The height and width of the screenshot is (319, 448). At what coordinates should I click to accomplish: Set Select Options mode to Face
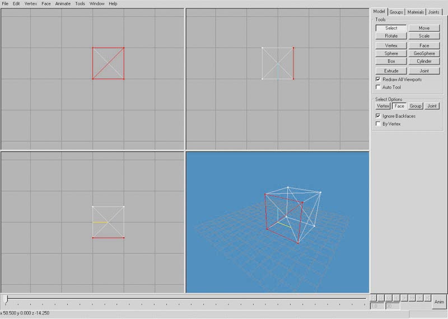click(399, 106)
